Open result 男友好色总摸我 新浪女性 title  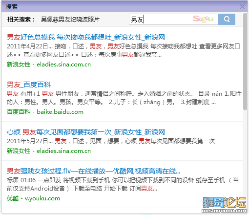click(86, 37)
